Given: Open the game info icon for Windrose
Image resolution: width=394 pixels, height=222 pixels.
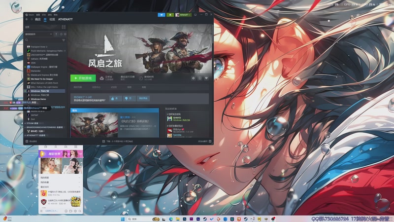Looking at the screenshot, I should (x=200, y=78).
